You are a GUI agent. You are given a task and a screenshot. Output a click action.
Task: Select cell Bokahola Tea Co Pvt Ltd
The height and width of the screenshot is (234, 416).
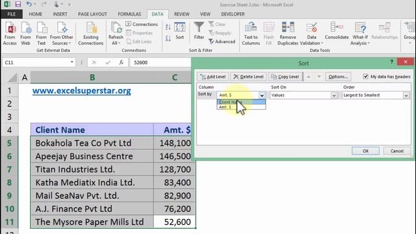(x=92, y=143)
